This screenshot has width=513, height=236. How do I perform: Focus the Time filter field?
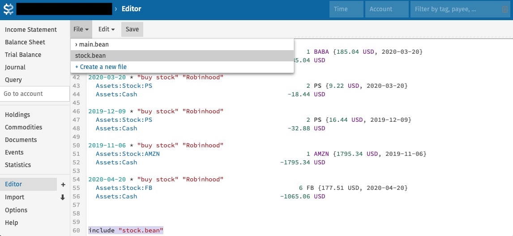tap(346, 9)
